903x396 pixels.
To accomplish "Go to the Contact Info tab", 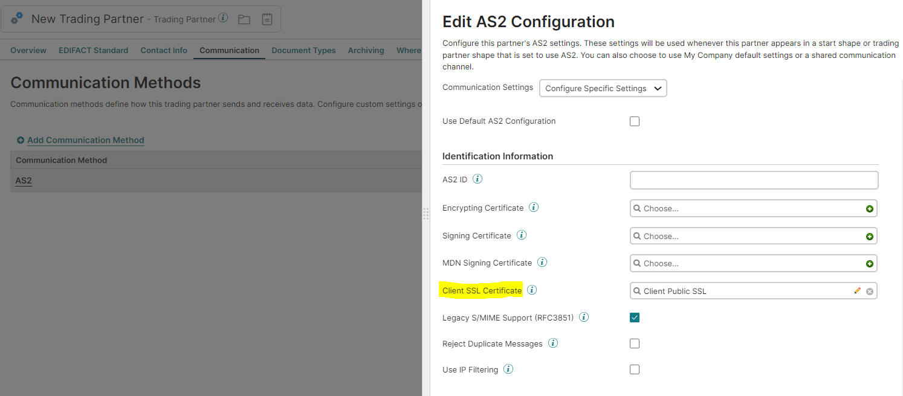I will [x=163, y=50].
